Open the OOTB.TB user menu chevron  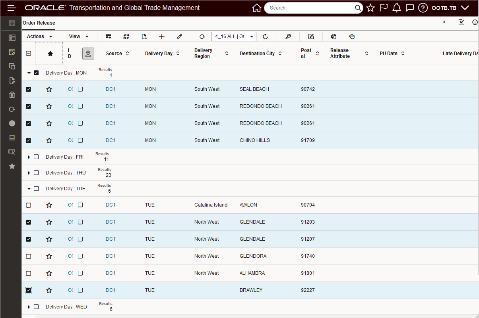point(465,8)
